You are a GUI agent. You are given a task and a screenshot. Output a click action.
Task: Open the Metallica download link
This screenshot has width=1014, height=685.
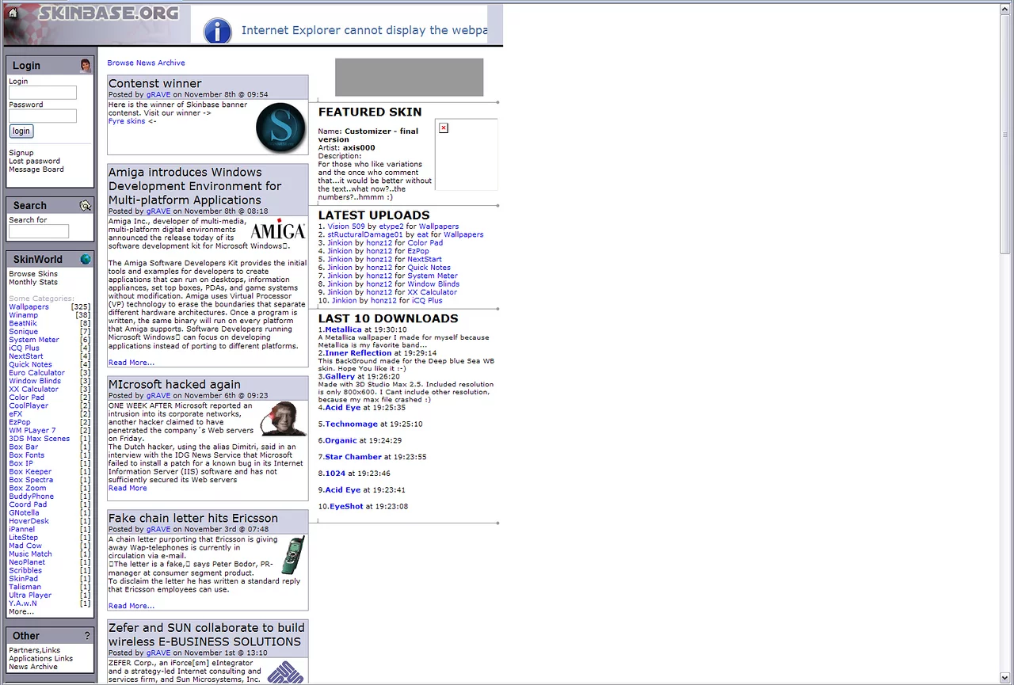pyautogui.click(x=343, y=329)
